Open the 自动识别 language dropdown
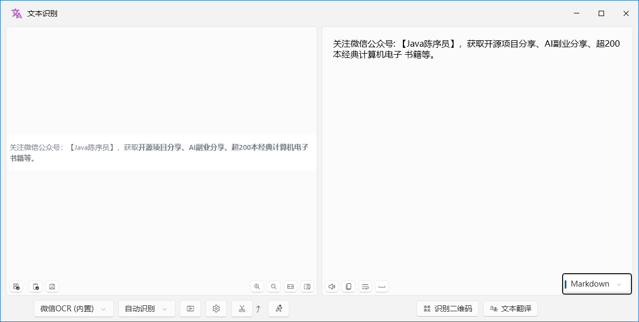The width and height of the screenshot is (639, 322). pyautogui.click(x=146, y=309)
